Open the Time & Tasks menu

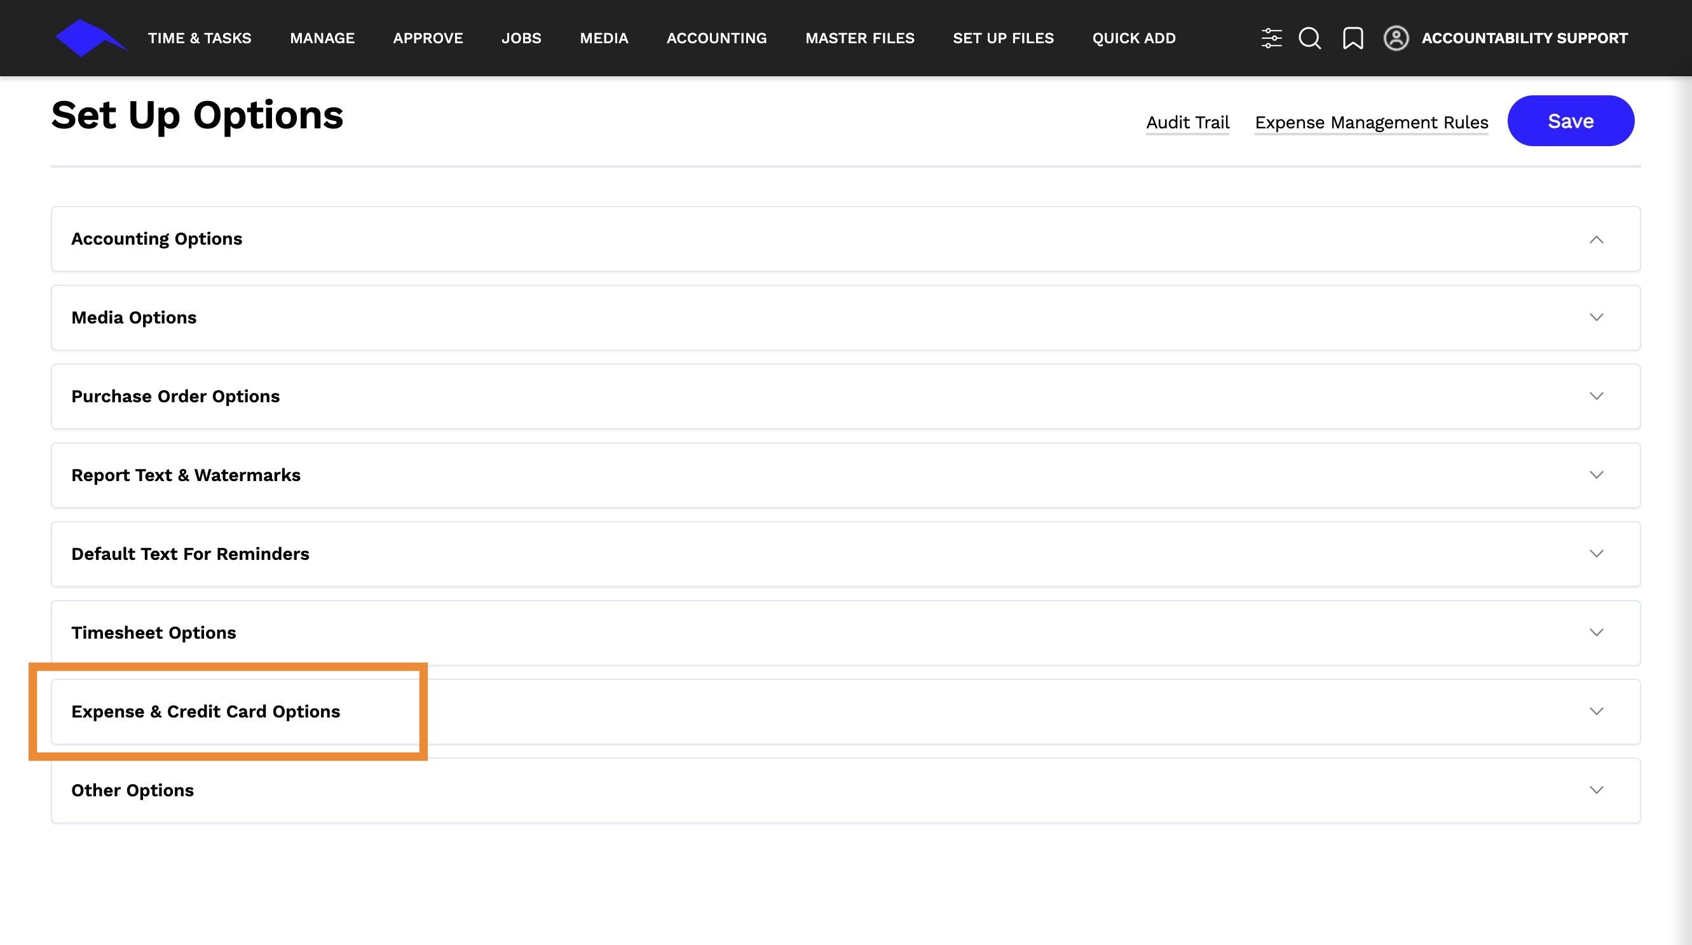(199, 38)
